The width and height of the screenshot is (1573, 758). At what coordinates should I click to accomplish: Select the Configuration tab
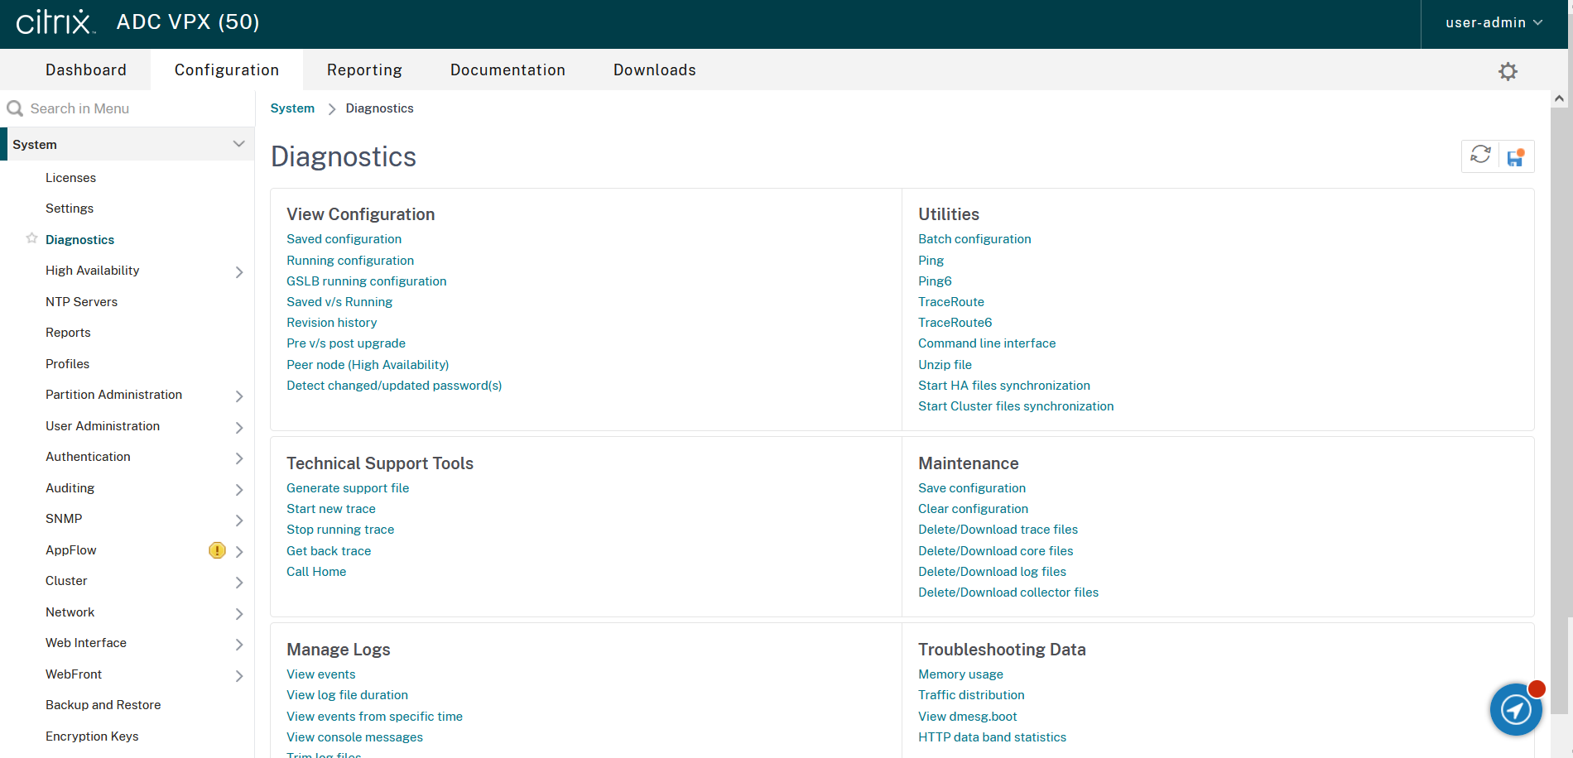[x=227, y=70]
